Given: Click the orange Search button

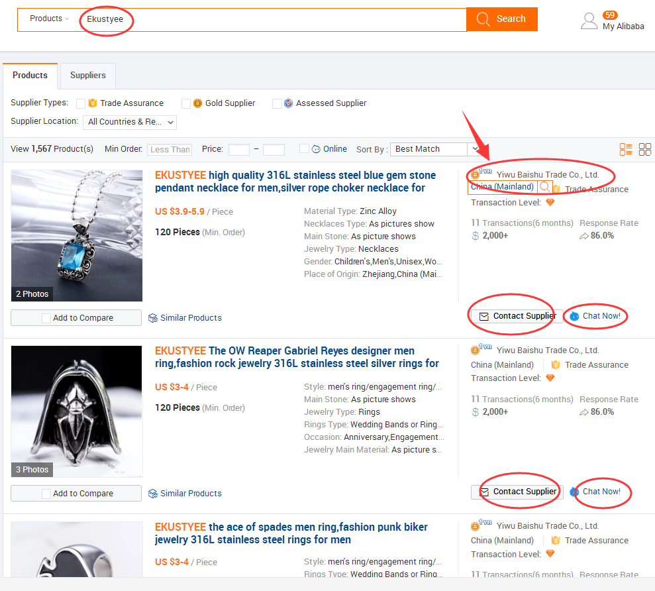Looking at the screenshot, I should 501,19.
